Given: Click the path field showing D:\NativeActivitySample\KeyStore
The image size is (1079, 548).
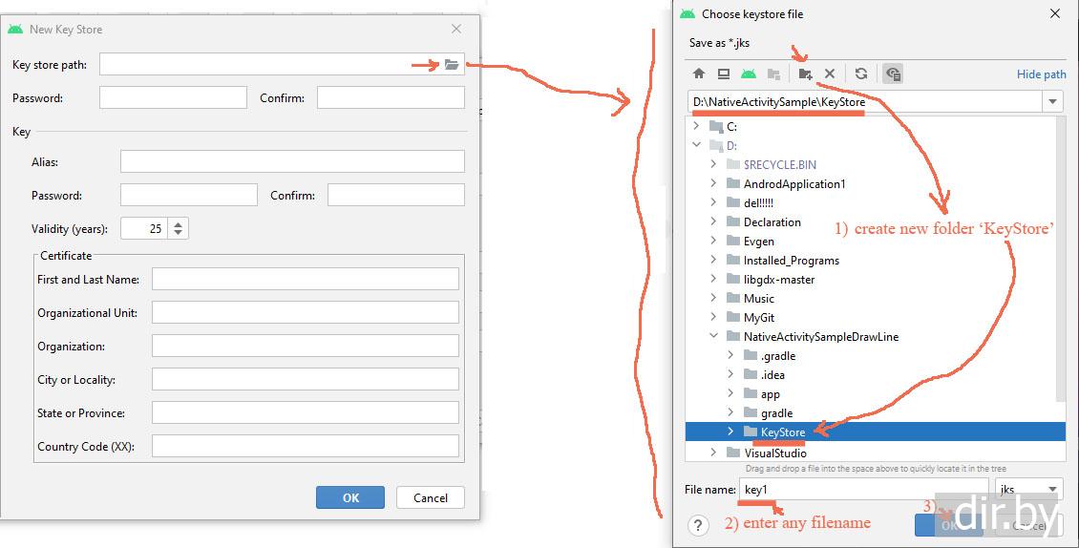Looking at the screenshot, I should tap(865, 102).
